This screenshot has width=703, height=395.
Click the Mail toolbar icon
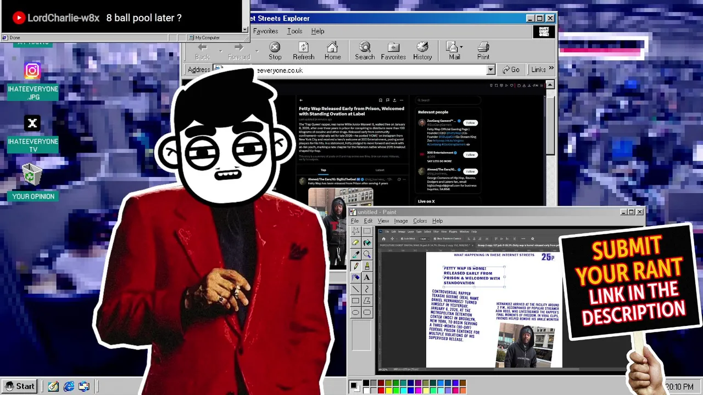tap(454, 51)
